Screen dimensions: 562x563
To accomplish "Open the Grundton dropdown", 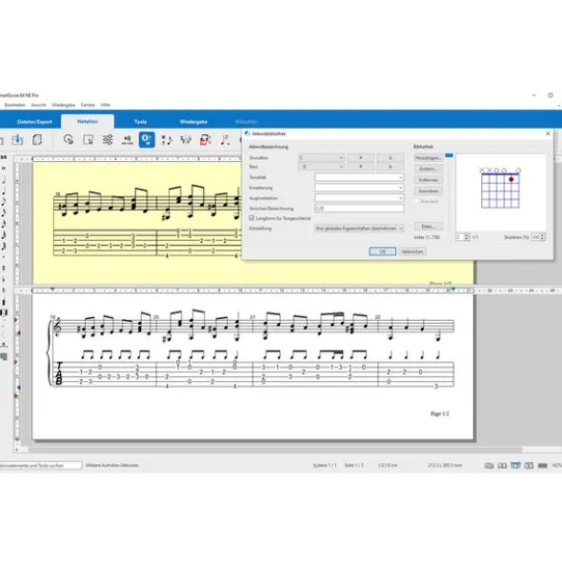I will click(x=321, y=157).
